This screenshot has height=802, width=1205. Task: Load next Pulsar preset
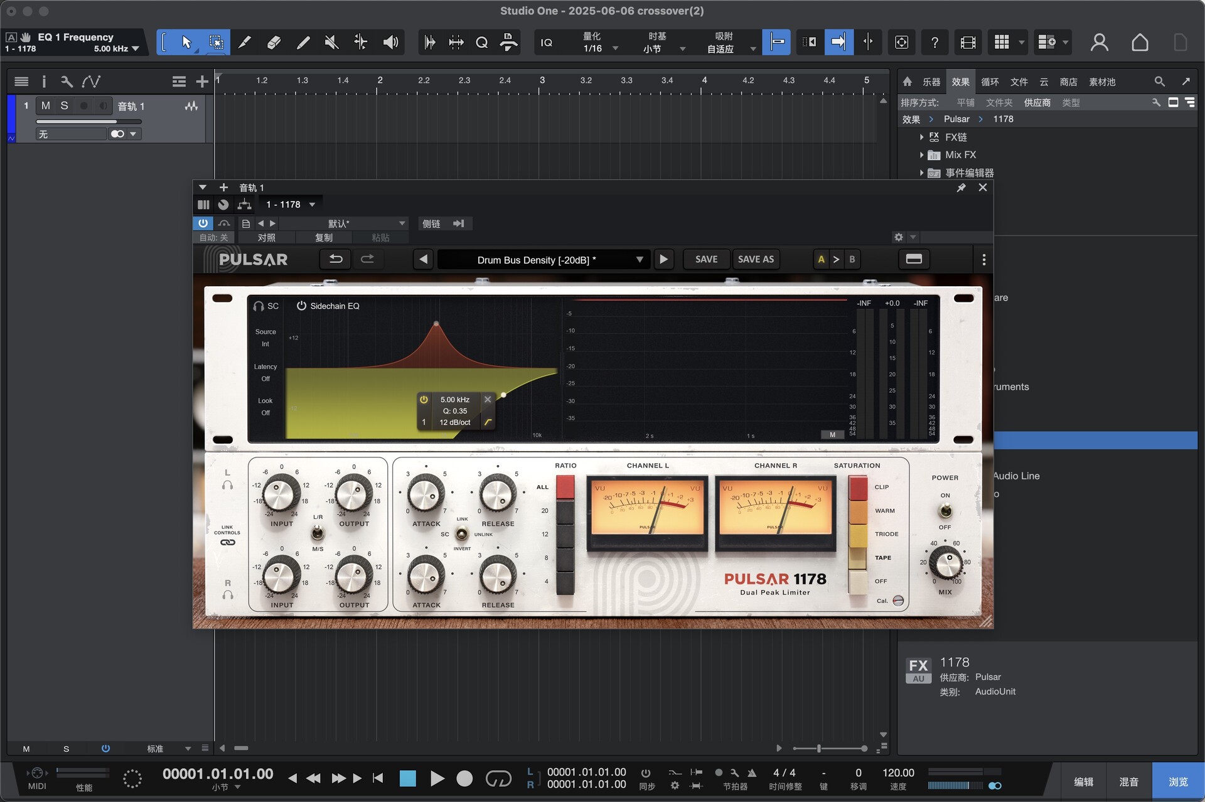click(663, 259)
